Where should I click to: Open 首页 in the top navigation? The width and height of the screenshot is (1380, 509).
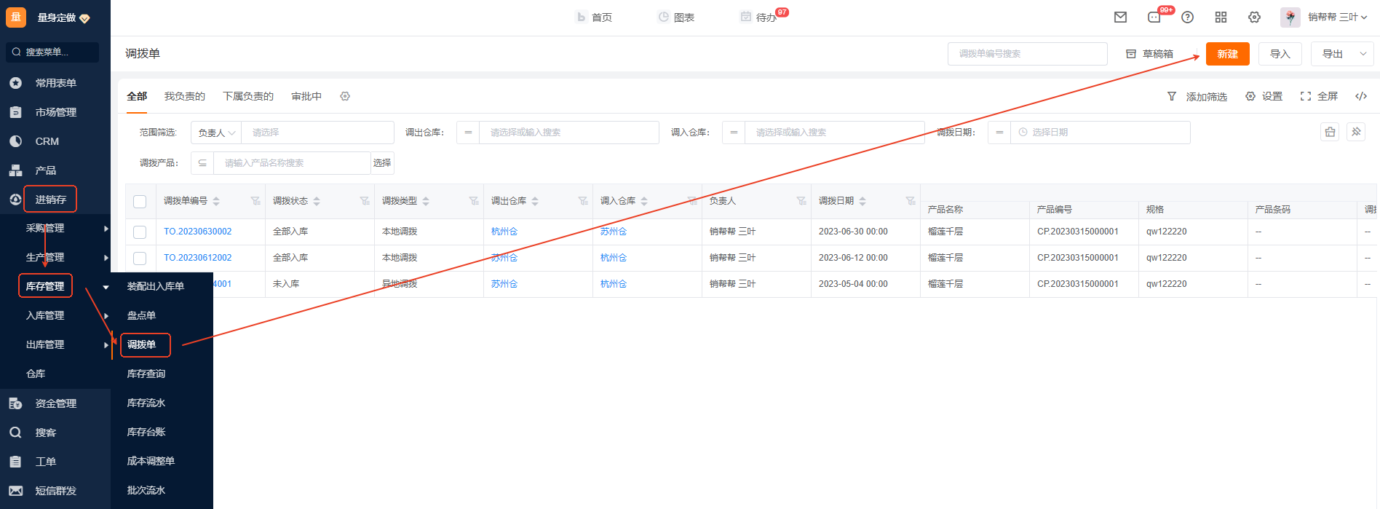(x=594, y=17)
